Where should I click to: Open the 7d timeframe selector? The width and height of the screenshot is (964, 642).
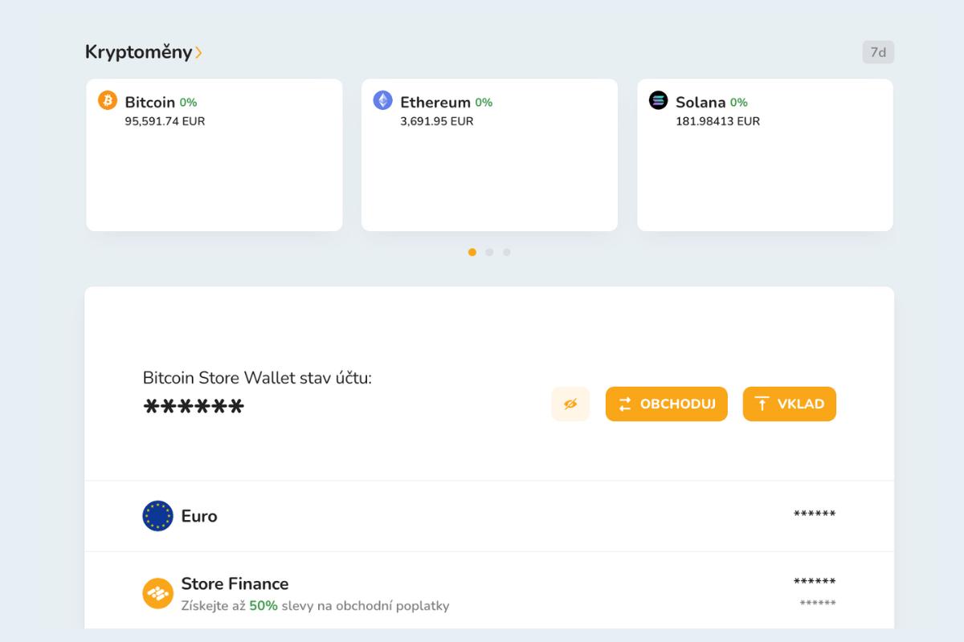point(877,51)
